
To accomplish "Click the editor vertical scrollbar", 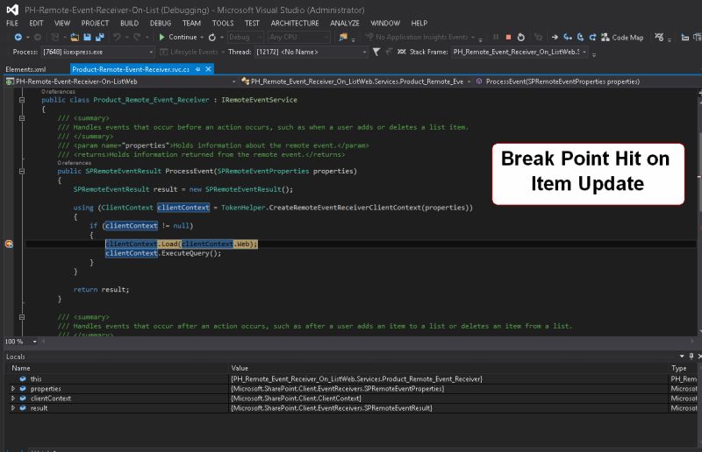I will coord(699,210).
